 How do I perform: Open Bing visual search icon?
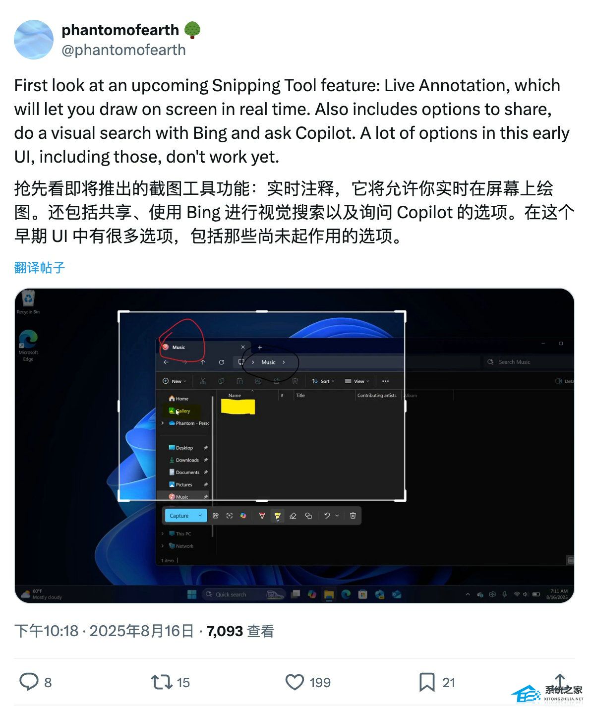[230, 516]
